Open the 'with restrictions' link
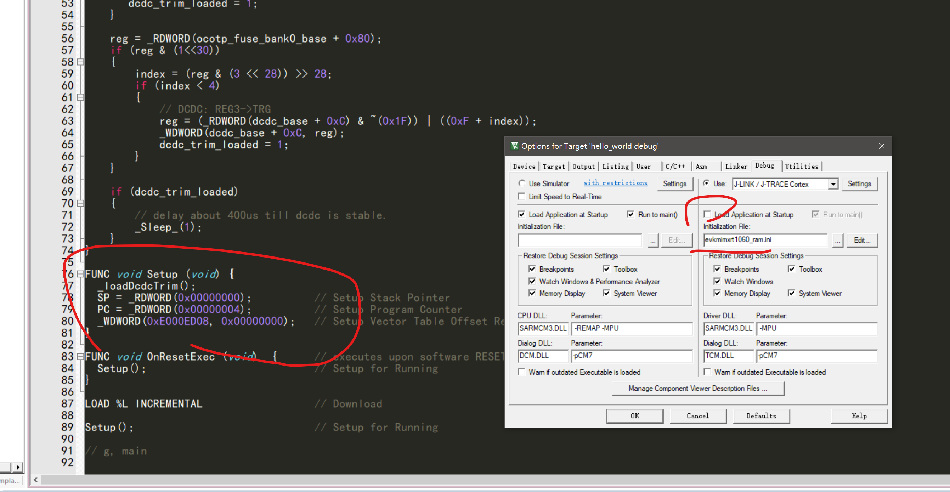 pyautogui.click(x=615, y=183)
